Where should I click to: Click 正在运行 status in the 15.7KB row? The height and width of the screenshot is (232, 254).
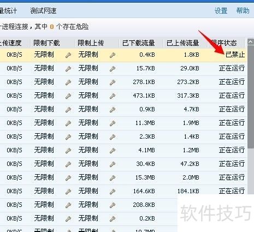[232, 68]
